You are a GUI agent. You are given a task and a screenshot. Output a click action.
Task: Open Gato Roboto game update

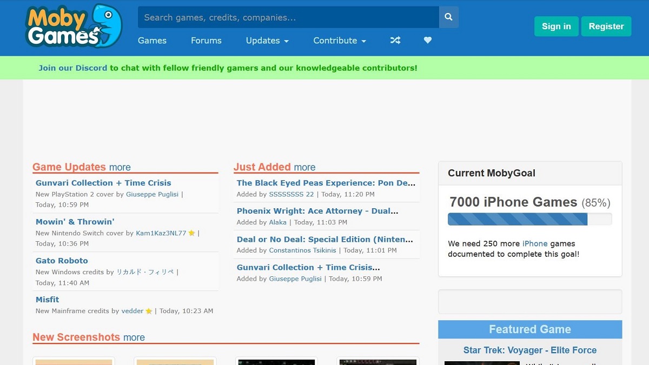tap(62, 261)
